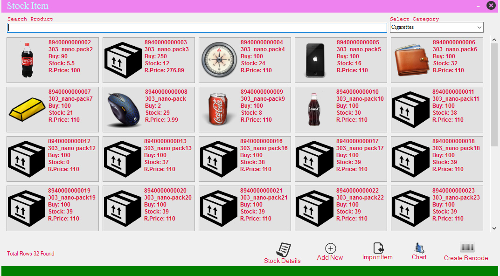500x276 pixels.
Task: Select the box icon of 303_nano-pack13
Action: (x=123, y=159)
